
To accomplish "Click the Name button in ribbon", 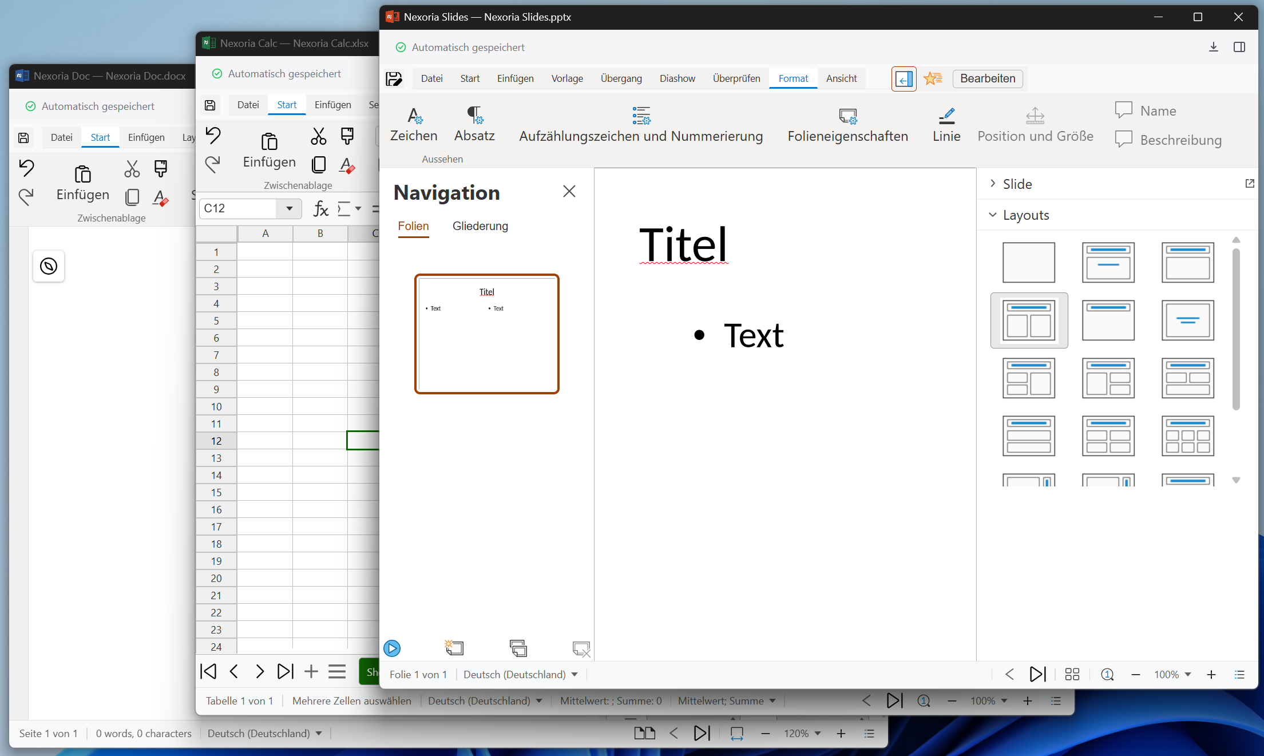I will [1146, 110].
